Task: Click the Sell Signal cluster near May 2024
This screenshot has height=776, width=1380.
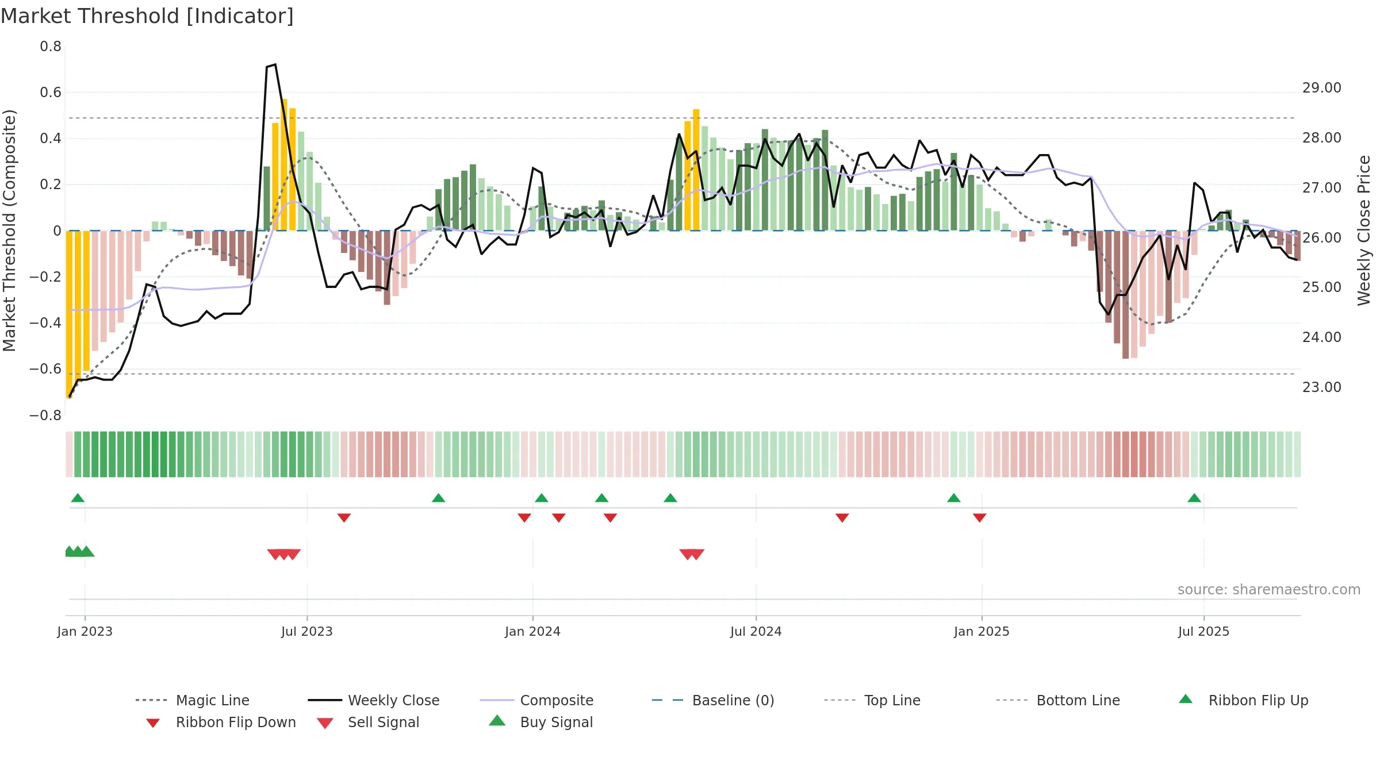Action: coord(692,555)
